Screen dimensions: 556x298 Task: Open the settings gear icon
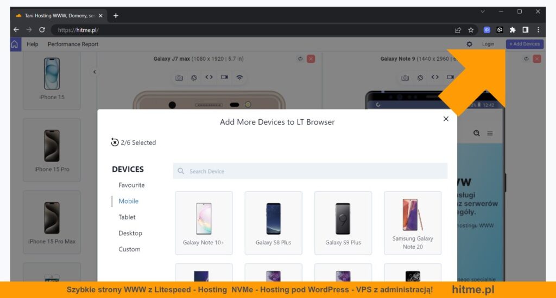pos(469,44)
